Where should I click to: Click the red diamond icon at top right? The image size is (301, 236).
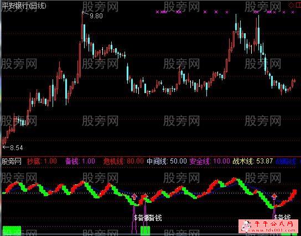pyautogui.click(x=292, y=6)
